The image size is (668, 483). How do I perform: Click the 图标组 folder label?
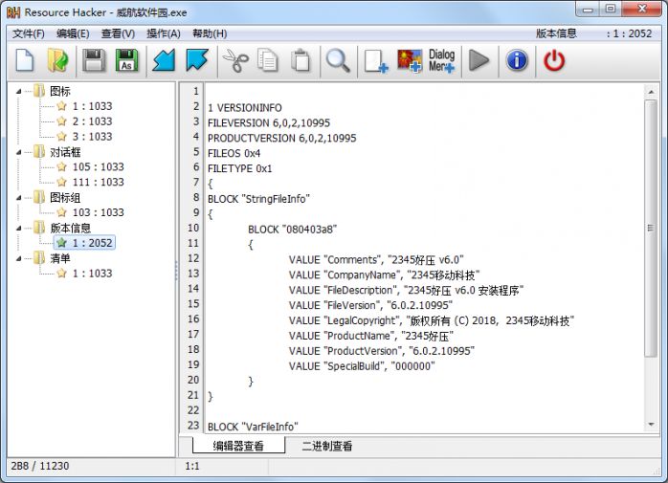65,198
